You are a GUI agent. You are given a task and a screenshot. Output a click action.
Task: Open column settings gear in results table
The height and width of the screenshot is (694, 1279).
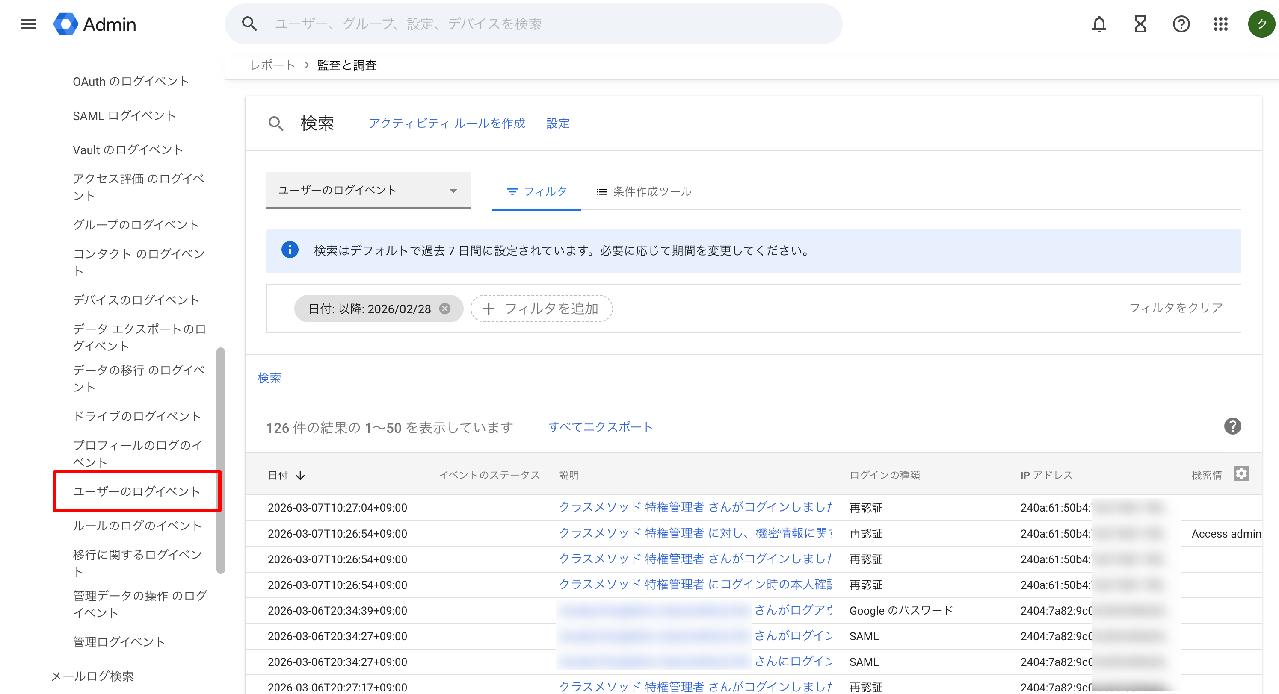click(x=1242, y=474)
